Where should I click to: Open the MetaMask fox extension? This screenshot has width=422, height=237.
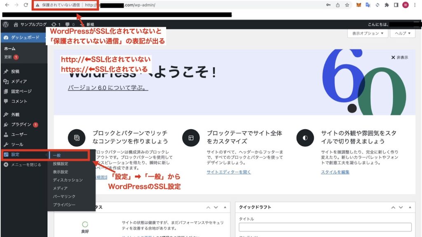coord(359,5)
